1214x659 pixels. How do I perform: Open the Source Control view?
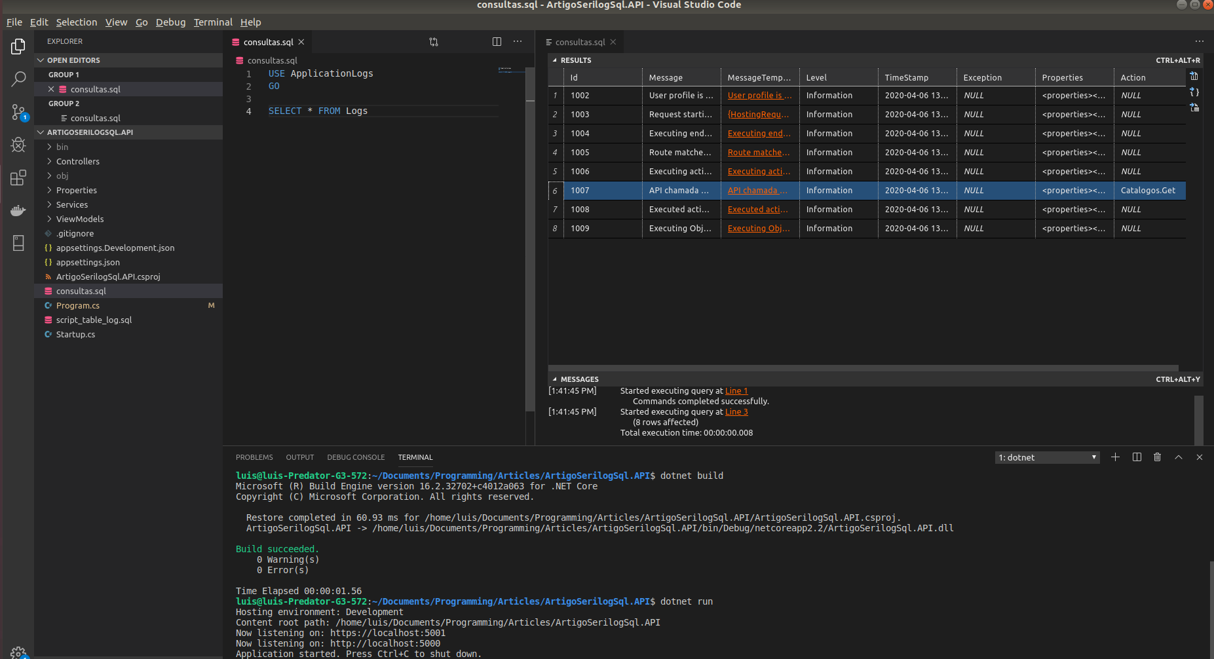[18, 111]
